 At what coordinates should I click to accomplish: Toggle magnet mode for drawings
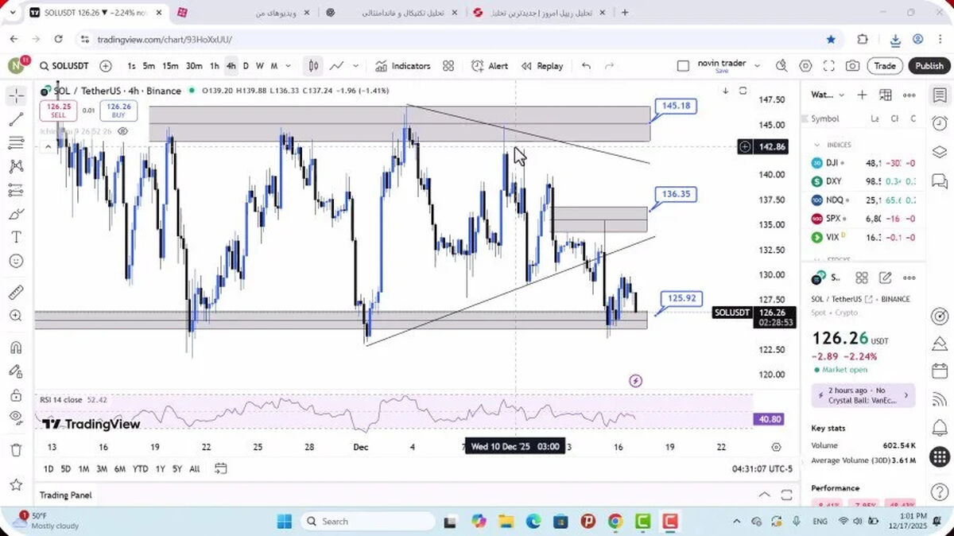(x=16, y=348)
